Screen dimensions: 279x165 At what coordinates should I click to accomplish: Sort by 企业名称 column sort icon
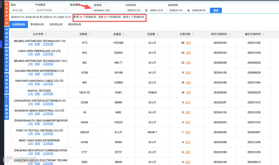point(46,34)
